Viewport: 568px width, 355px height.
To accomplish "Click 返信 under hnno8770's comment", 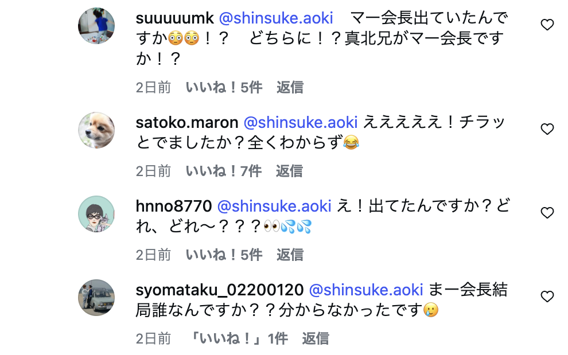I will 290,255.
